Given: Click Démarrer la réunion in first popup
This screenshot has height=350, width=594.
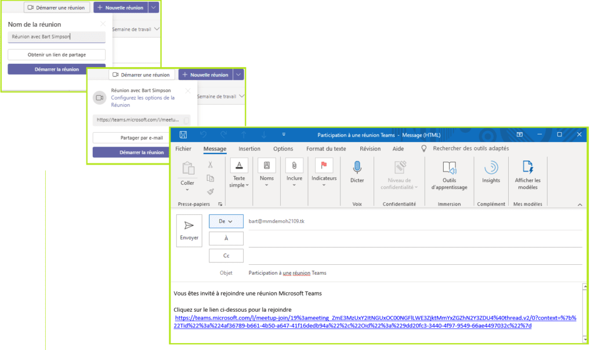Looking at the screenshot, I should pos(56,69).
